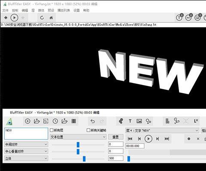Screen dimensions: 206x171
Task: Open the 媒体 menu
Action: pos(41,10)
